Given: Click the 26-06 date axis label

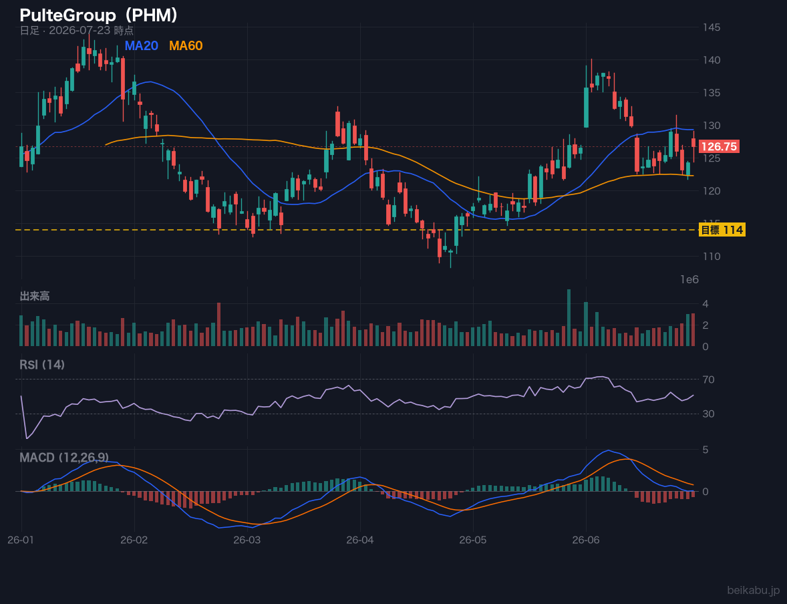Looking at the screenshot, I should point(586,540).
